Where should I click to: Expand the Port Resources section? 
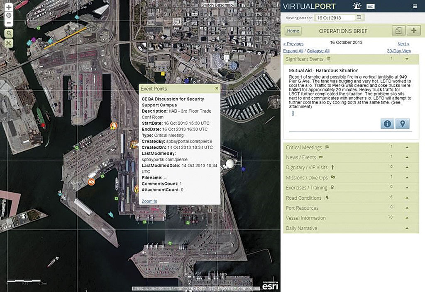tap(407, 208)
